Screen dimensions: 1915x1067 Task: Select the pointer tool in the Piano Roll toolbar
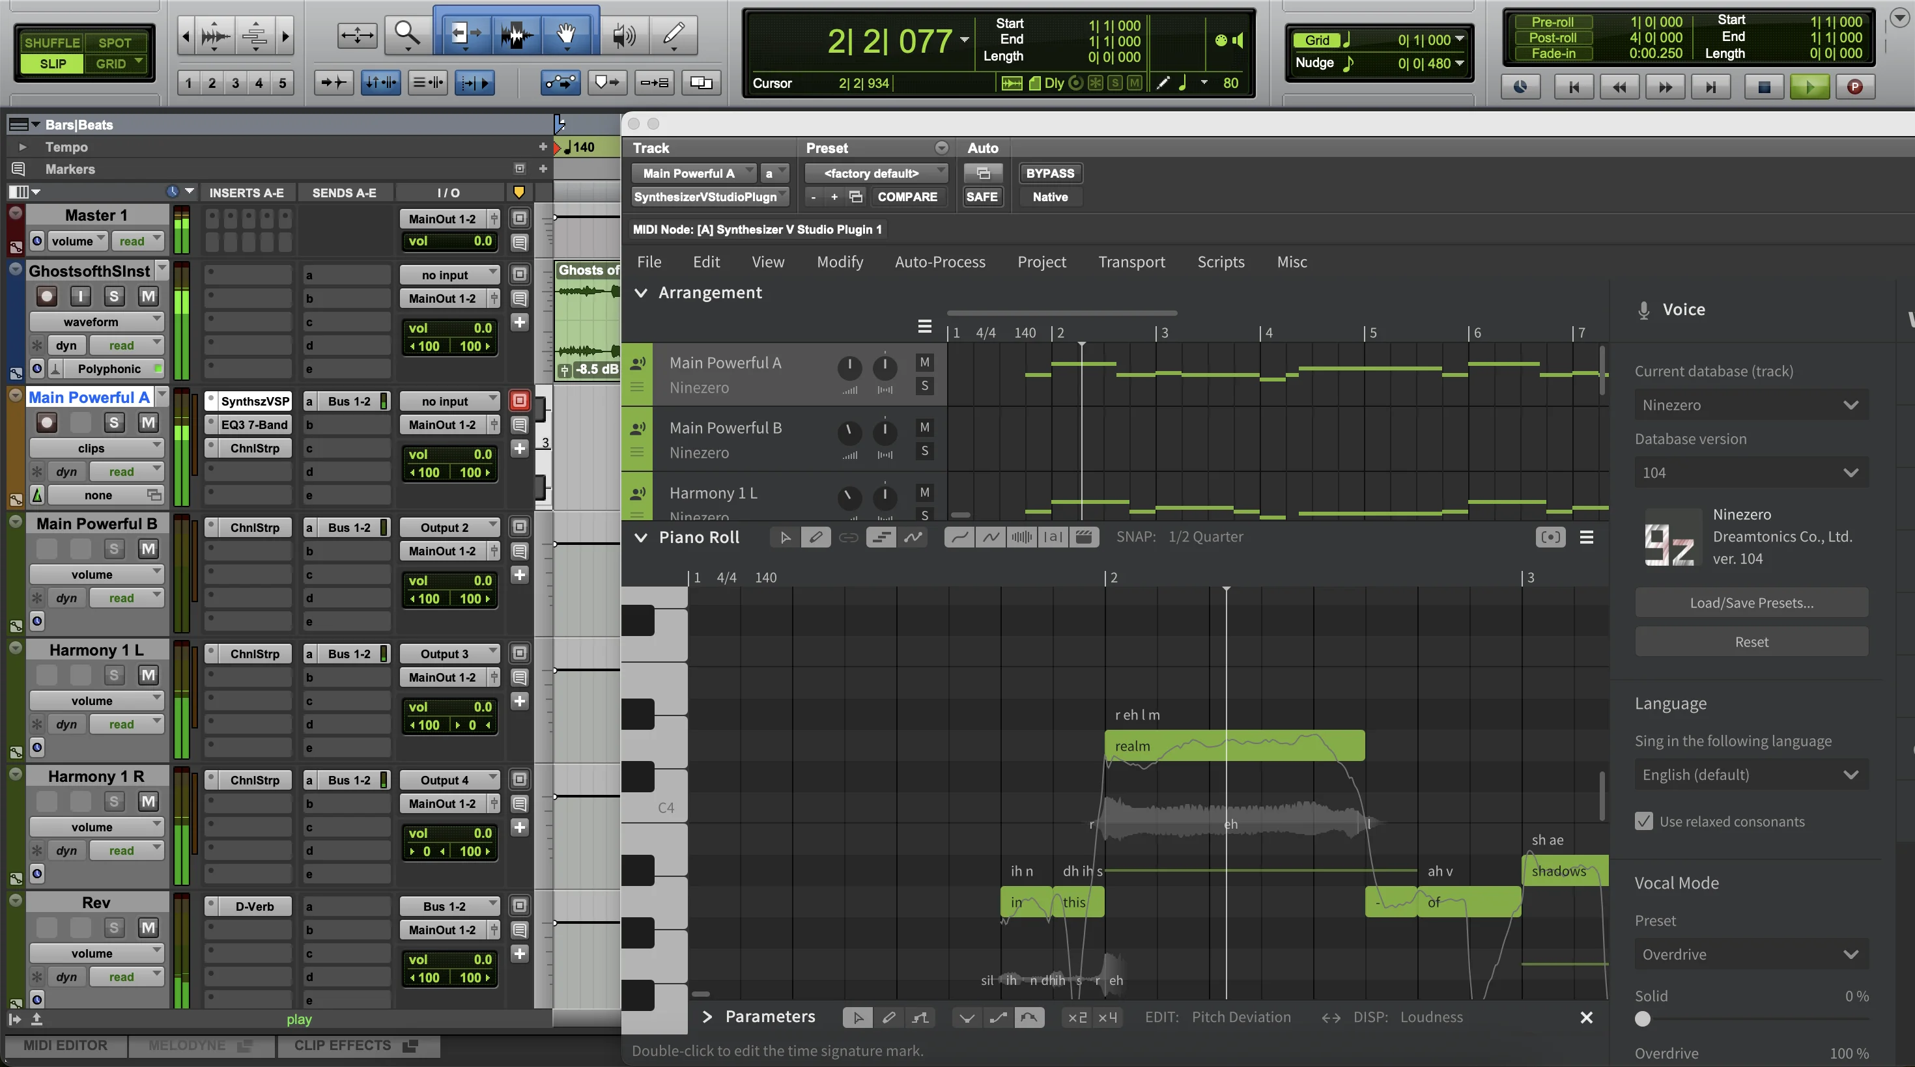pyautogui.click(x=784, y=536)
